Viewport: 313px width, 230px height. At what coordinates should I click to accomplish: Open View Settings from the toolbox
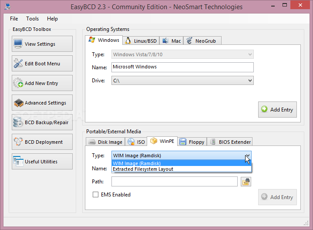click(x=42, y=44)
